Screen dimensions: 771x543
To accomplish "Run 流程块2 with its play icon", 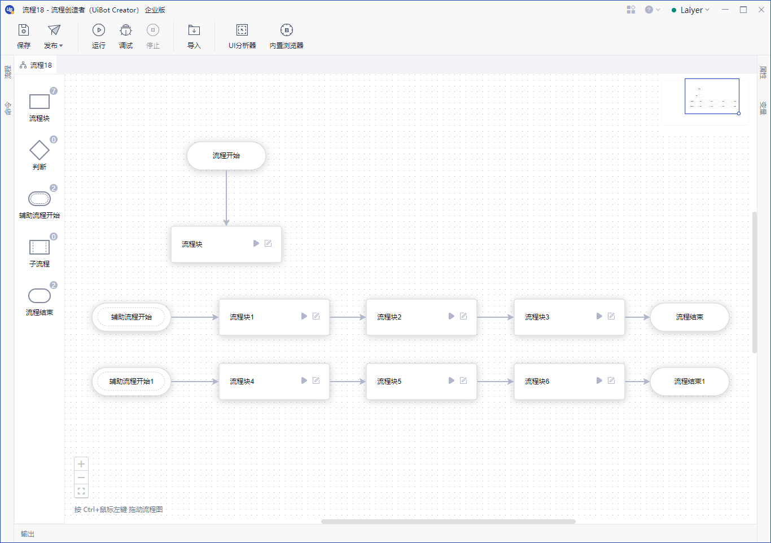I will 452,316.
